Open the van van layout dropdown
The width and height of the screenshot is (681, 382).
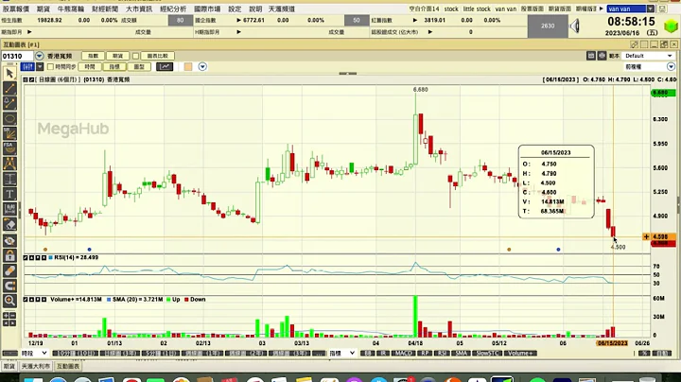click(x=651, y=9)
